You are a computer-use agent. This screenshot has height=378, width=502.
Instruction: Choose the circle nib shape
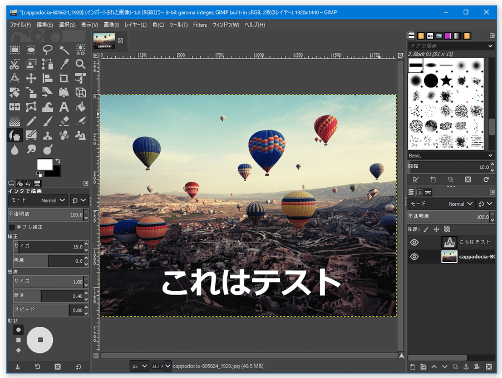click(18, 330)
